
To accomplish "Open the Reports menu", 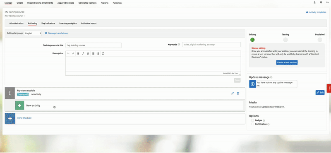I will [105, 3].
